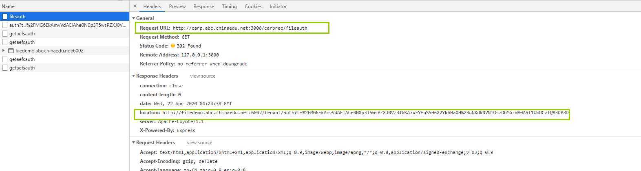The height and width of the screenshot is (171, 641).
Task: Click the connection: close header
Action: click(161, 86)
